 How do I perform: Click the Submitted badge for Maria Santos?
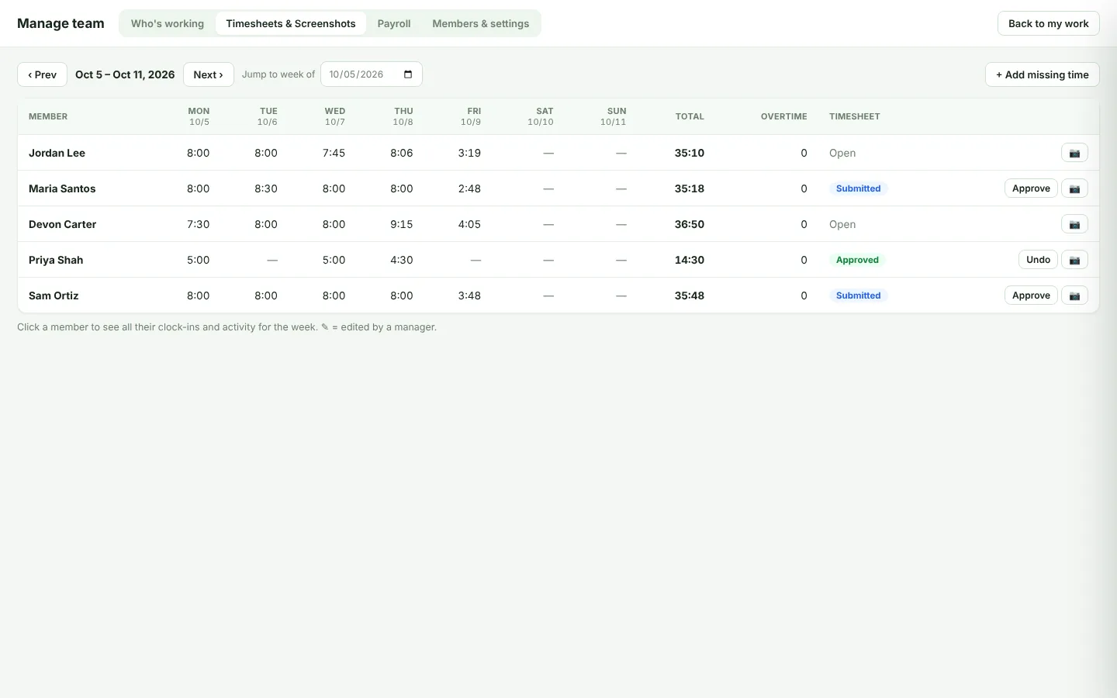coord(858,188)
